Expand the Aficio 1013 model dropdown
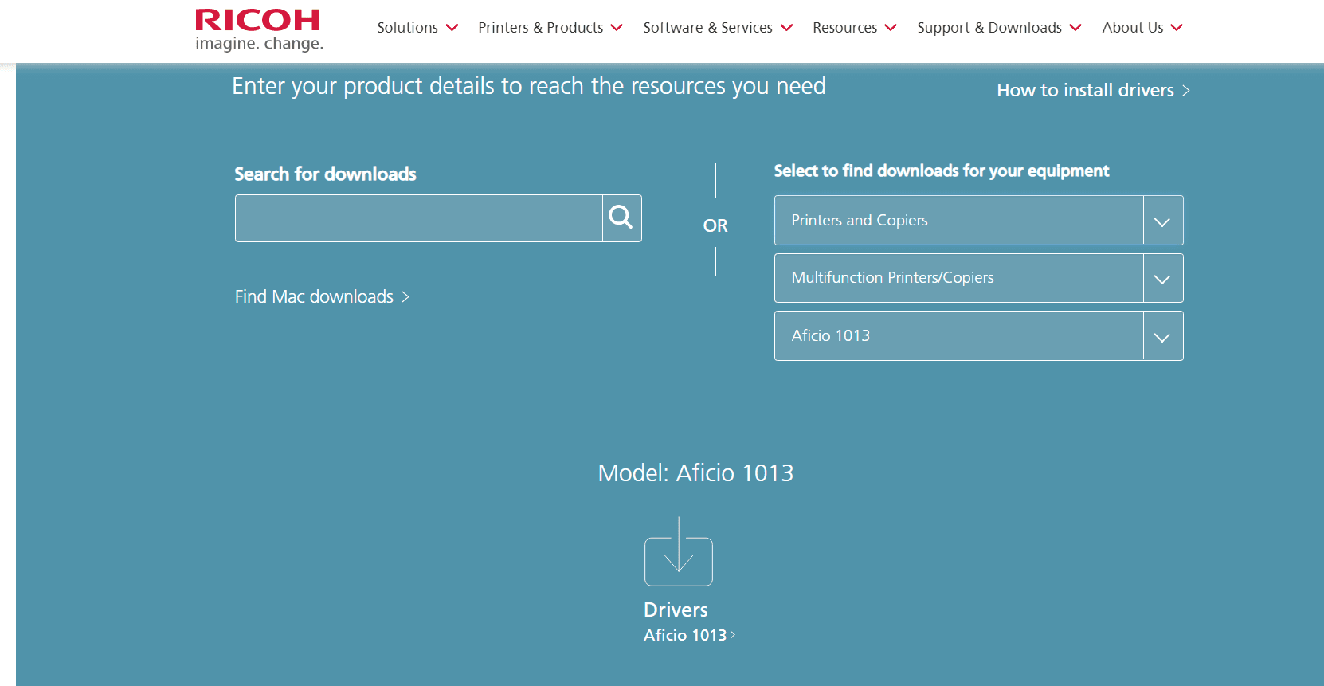This screenshot has height=686, width=1324. tap(978, 335)
